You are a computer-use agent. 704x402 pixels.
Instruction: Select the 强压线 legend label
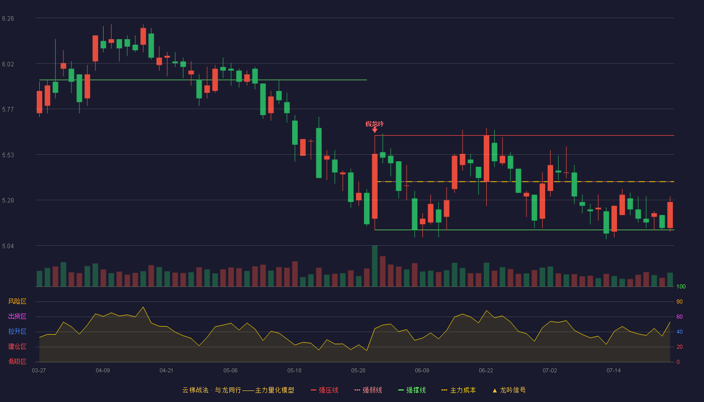tap(328, 390)
